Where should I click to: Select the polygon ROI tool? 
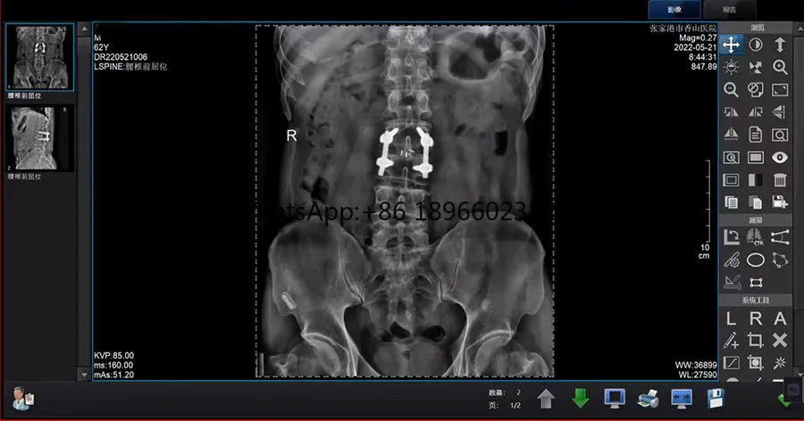pos(779,260)
